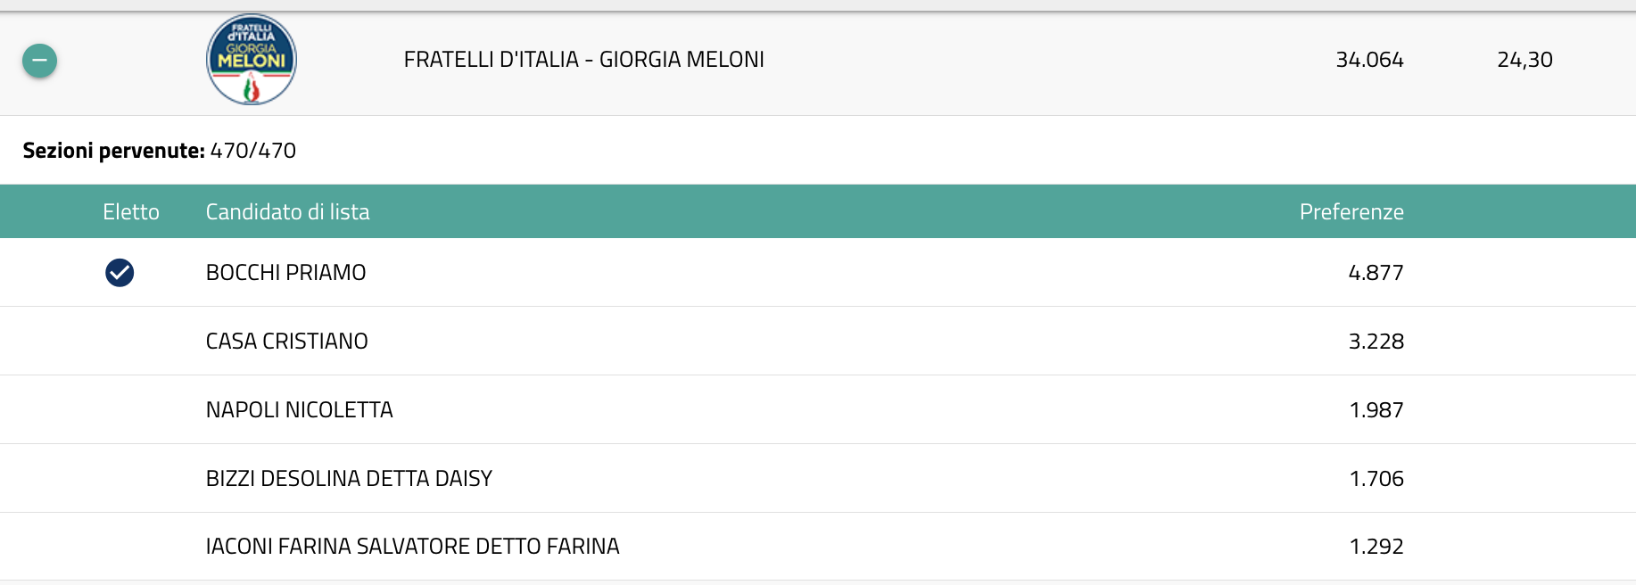Click the 1.292 preference count
Image resolution: width=1636 pixels, height=585 pixels.
[1376, 547]
